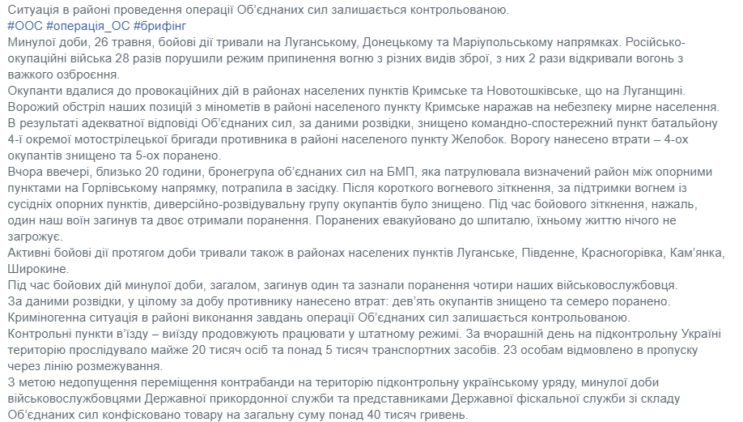Click the #операція_ОС hashtag

point(91,25)
